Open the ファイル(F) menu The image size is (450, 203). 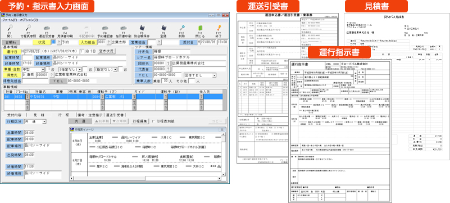tap(10, 20)
